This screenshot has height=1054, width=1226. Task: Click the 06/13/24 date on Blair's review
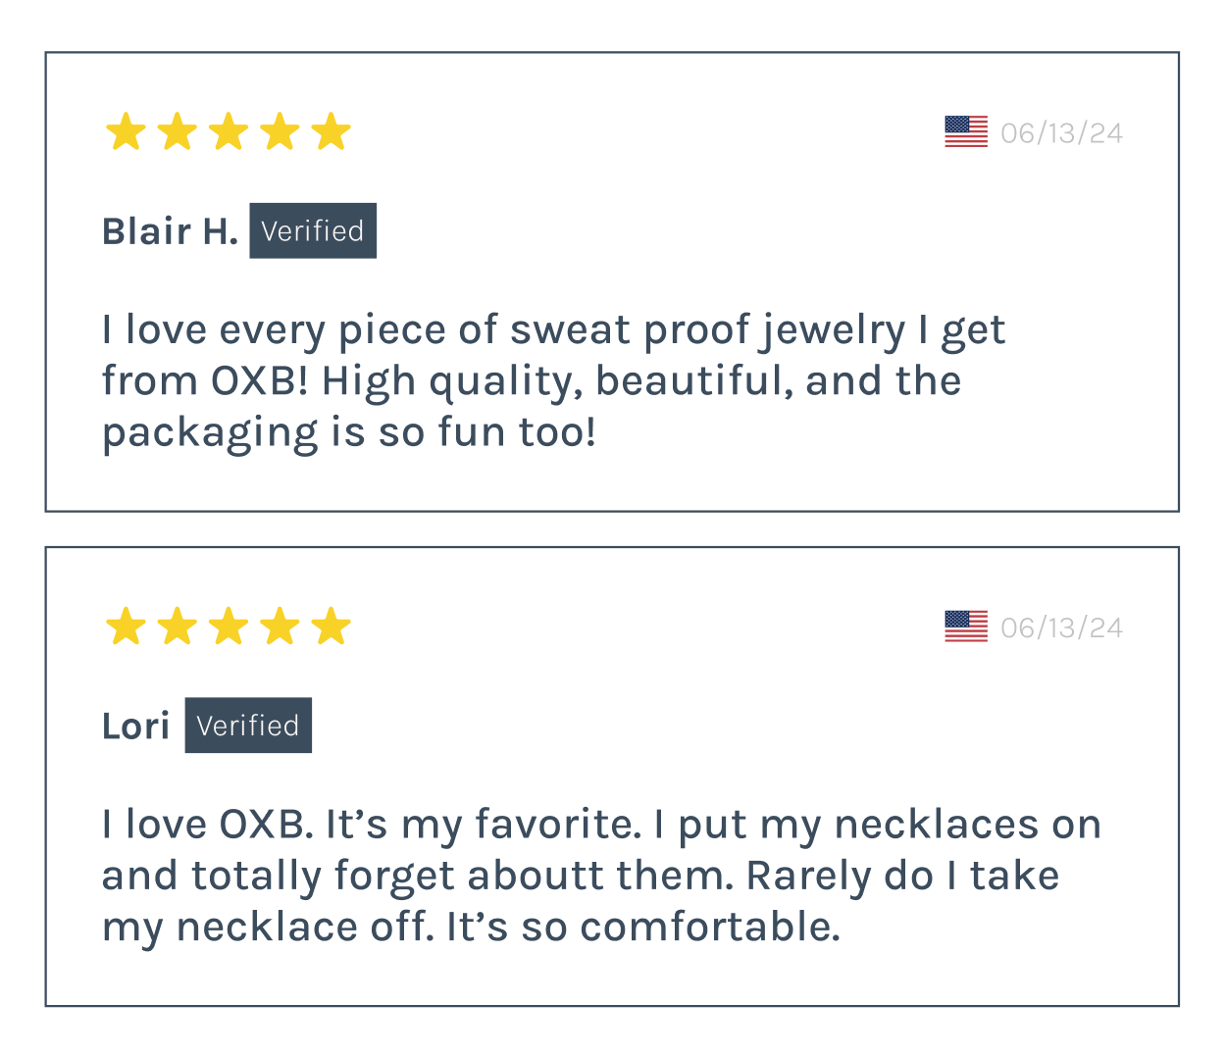[1061, 133]
